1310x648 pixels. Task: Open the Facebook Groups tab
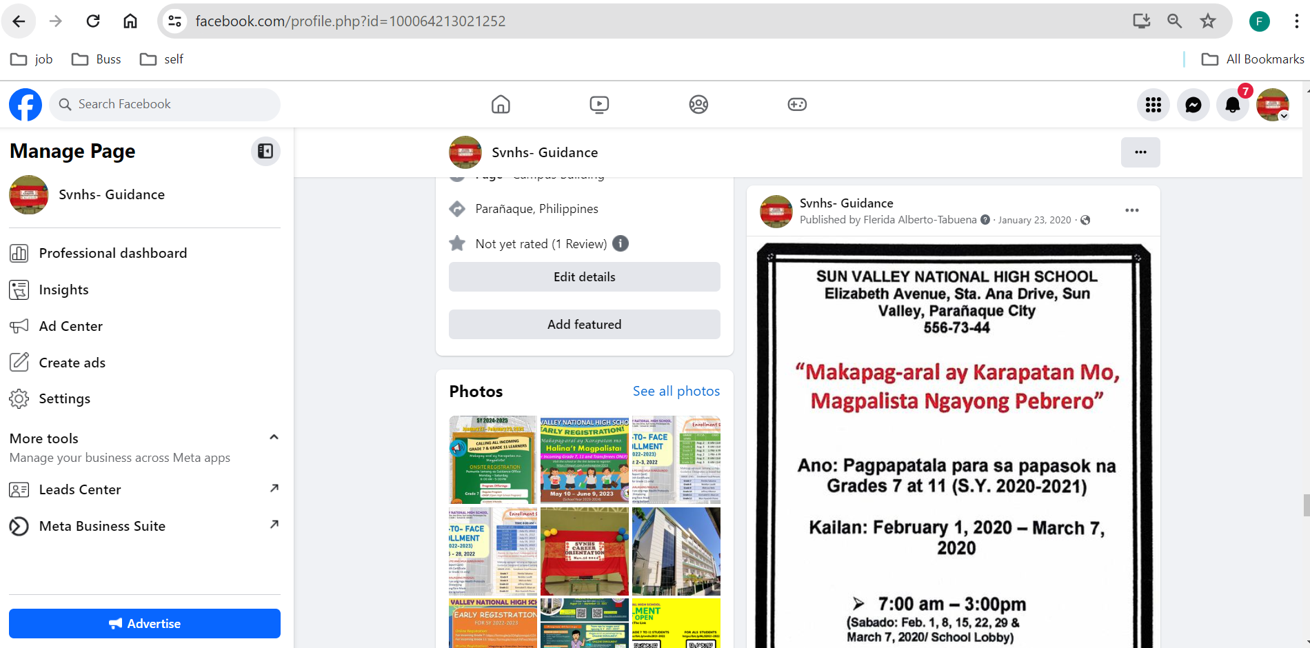pyautogui.click(x=698, y=105)
